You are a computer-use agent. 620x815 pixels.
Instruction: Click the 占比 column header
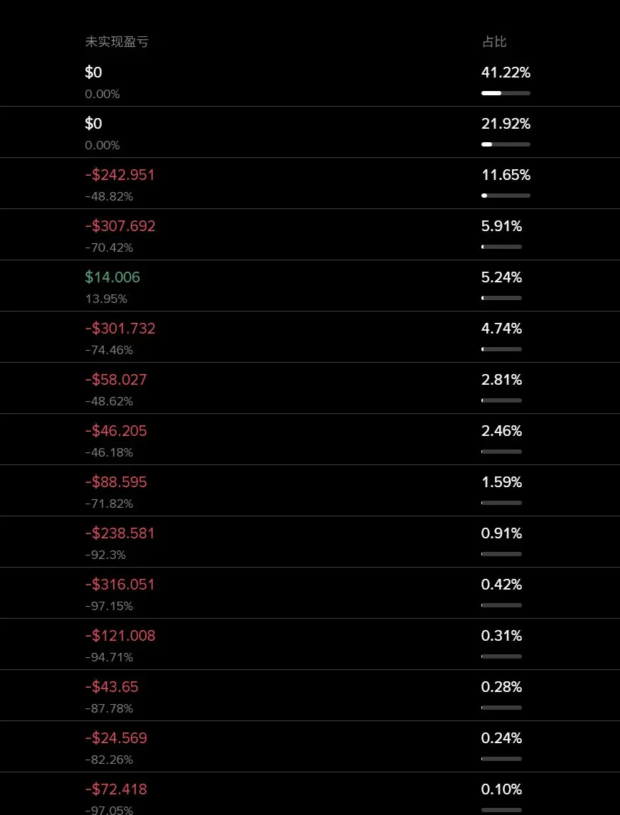[x=494, y=42]
